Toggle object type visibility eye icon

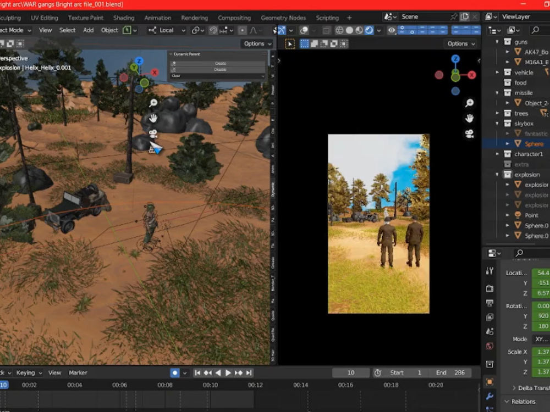pos(392,30)
